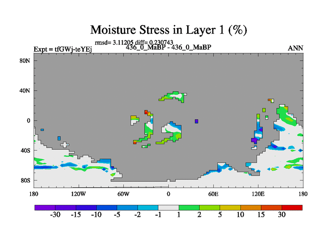The image size is (327, 245).
Task: Select the yellow swatch between 5 and 10
Action: point(230,207)
